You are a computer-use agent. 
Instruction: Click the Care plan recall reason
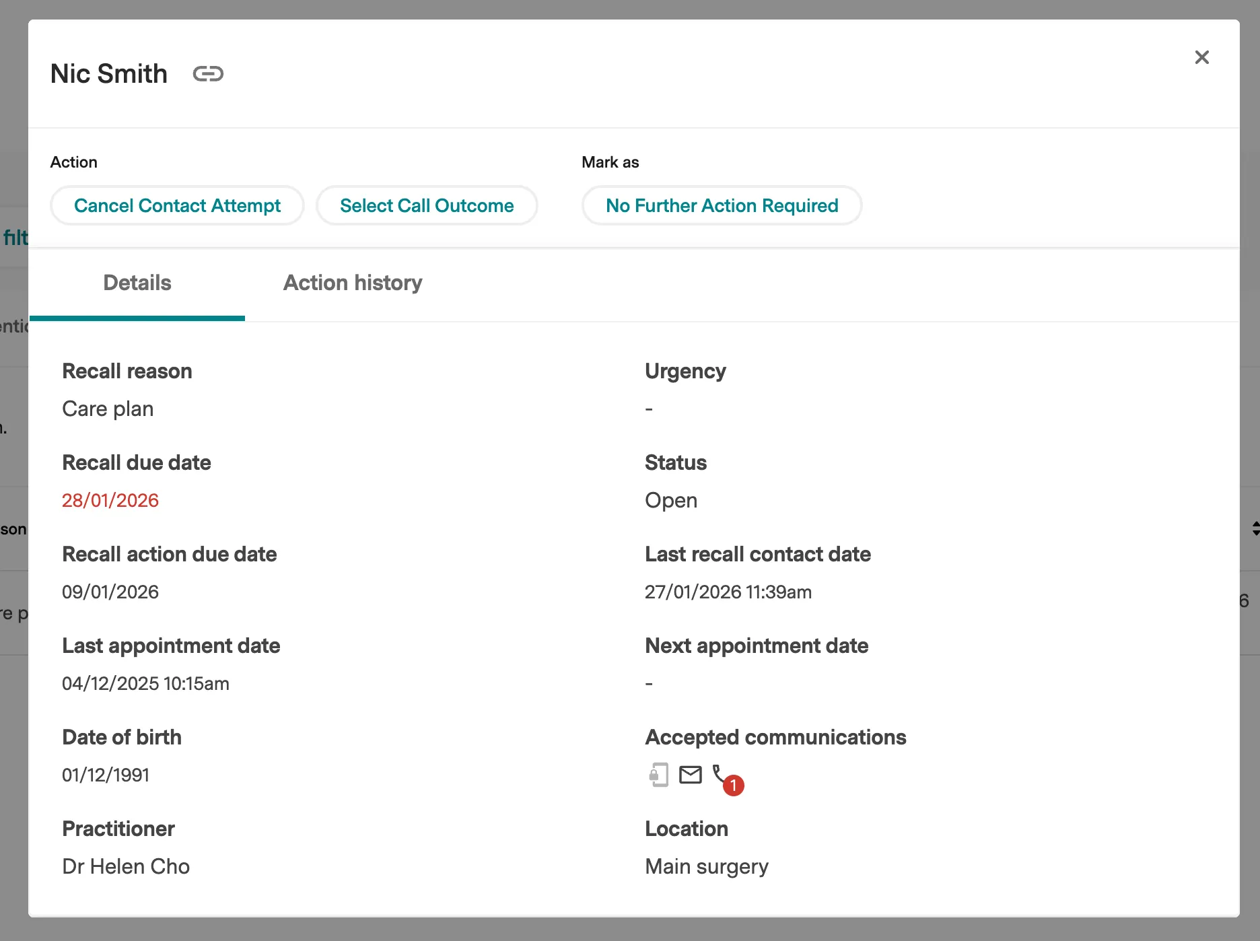[108, 409]
